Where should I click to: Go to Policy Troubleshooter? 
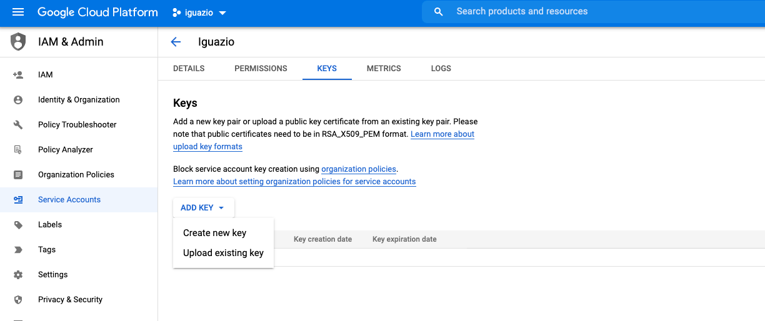[x=79, y=125]
